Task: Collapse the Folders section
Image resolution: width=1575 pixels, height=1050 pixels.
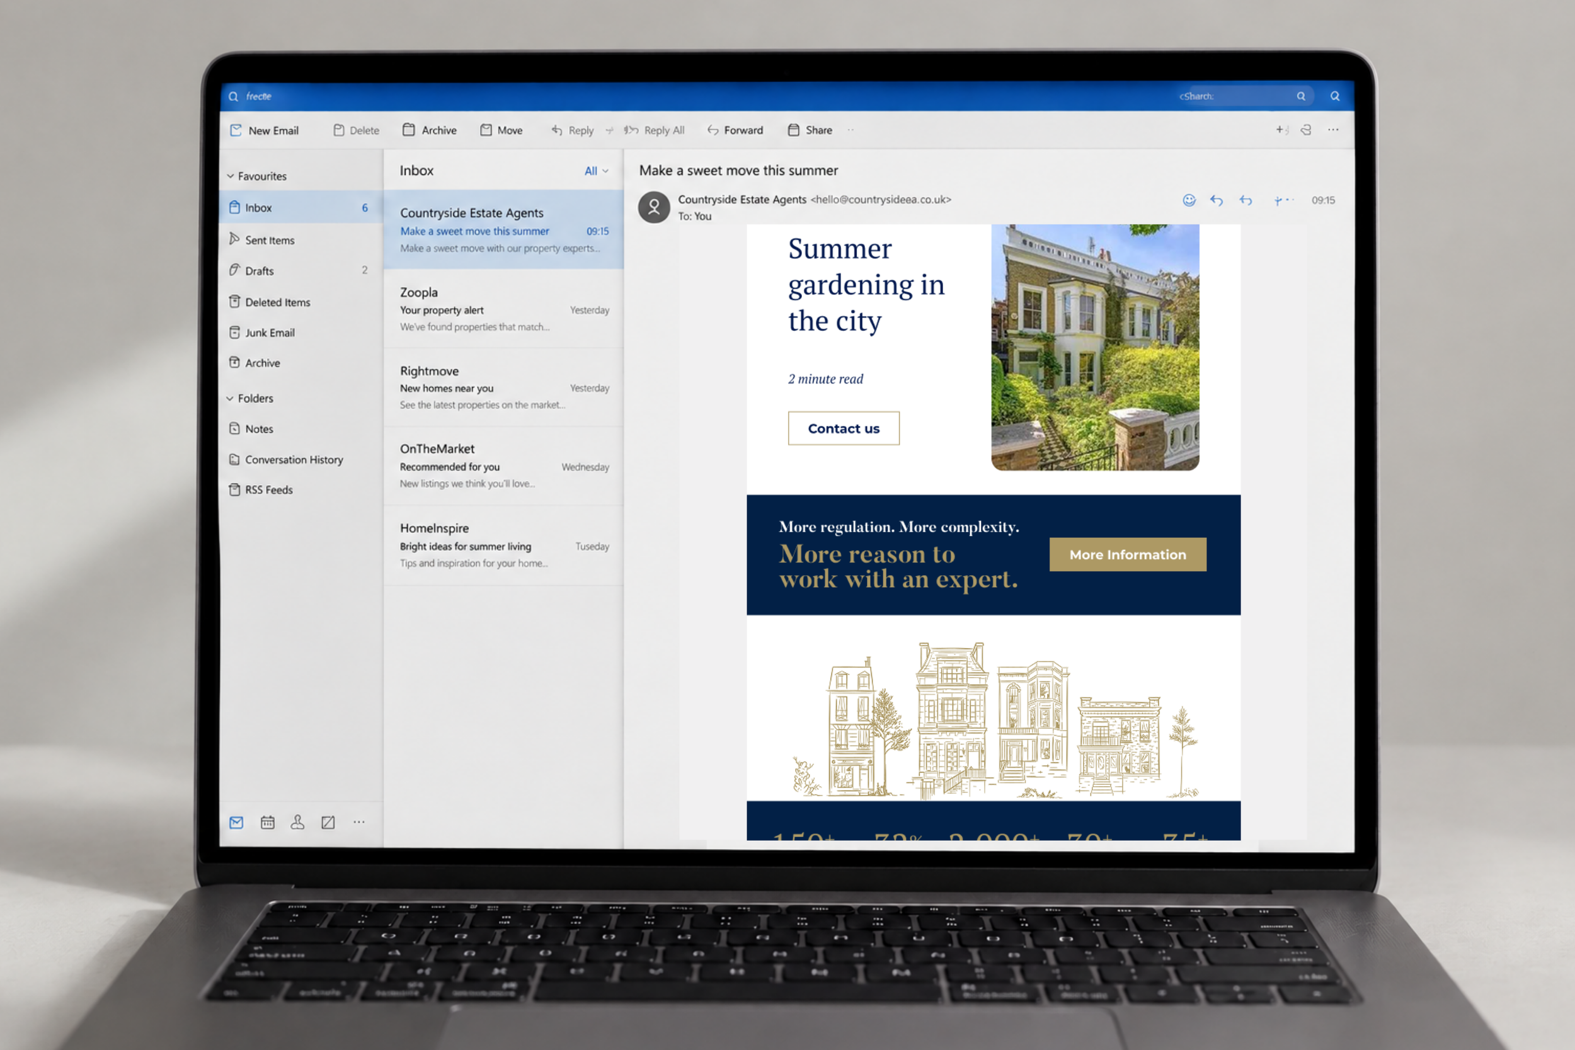Action: (x=231, y=399)
